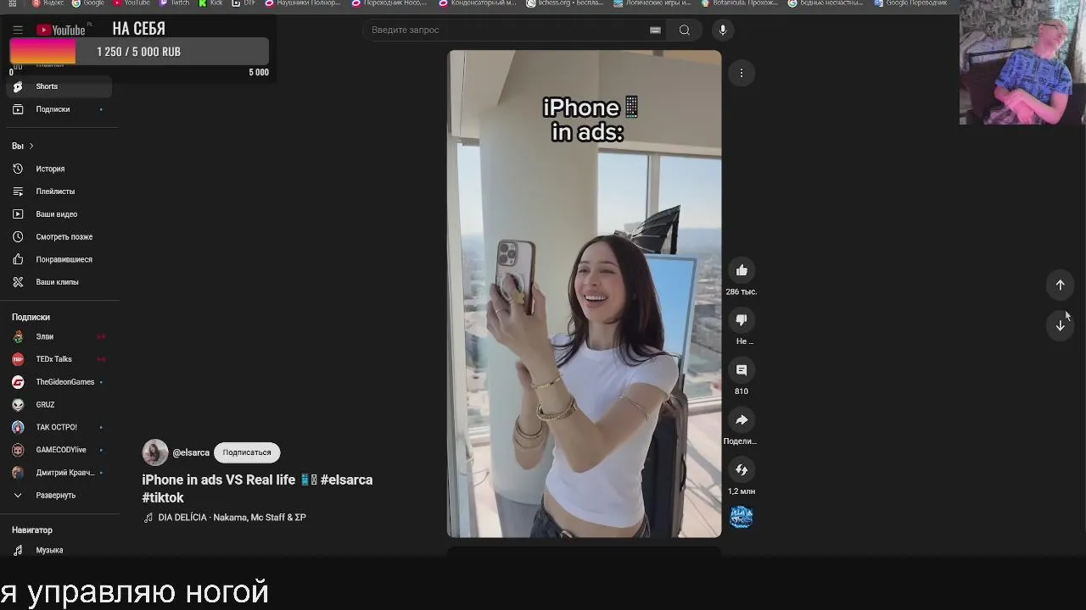Open the DTF bookmark in bookmarks bar
Viewport: 1086px width, 610px height.
coord(244,3)
